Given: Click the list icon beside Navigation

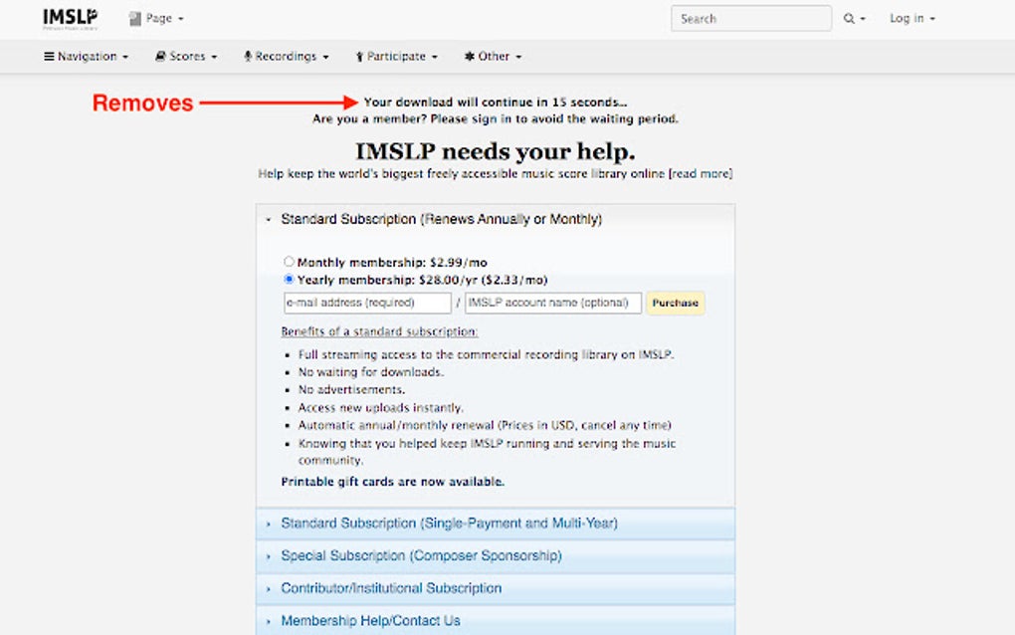Looking at the screenshot, I should (x=48, y=56).
